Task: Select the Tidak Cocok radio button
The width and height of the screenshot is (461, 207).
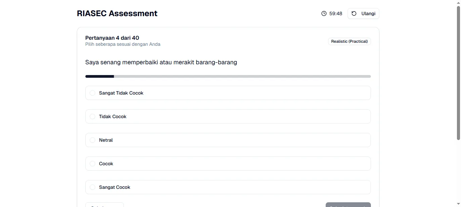Action: tap(92, 116)
